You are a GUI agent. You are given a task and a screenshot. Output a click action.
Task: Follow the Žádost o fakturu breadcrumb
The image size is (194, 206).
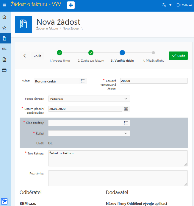point(47,29)
